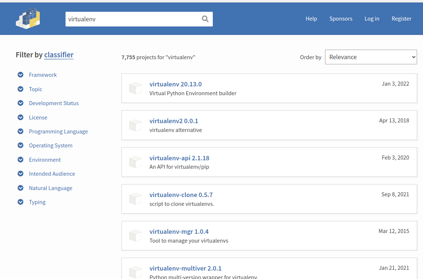Click the package cube icon for virtualenv-multiver
Viewport: 423px width, 279px height.
click(x=135, y=272)
